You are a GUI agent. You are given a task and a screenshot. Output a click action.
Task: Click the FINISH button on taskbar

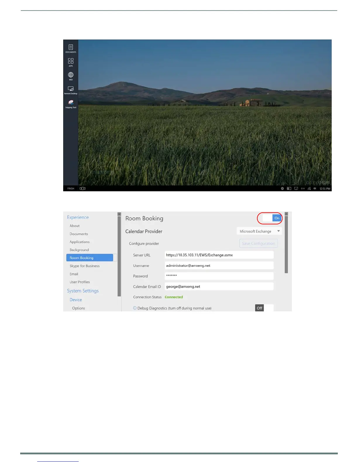pos(71,189)
